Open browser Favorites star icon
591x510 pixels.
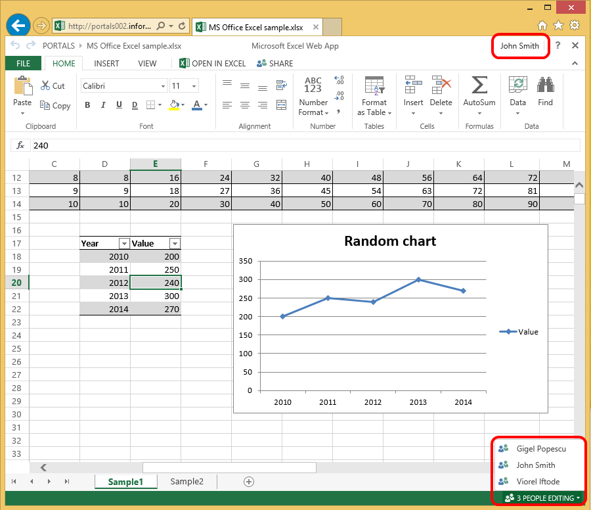tap(558, 25)
